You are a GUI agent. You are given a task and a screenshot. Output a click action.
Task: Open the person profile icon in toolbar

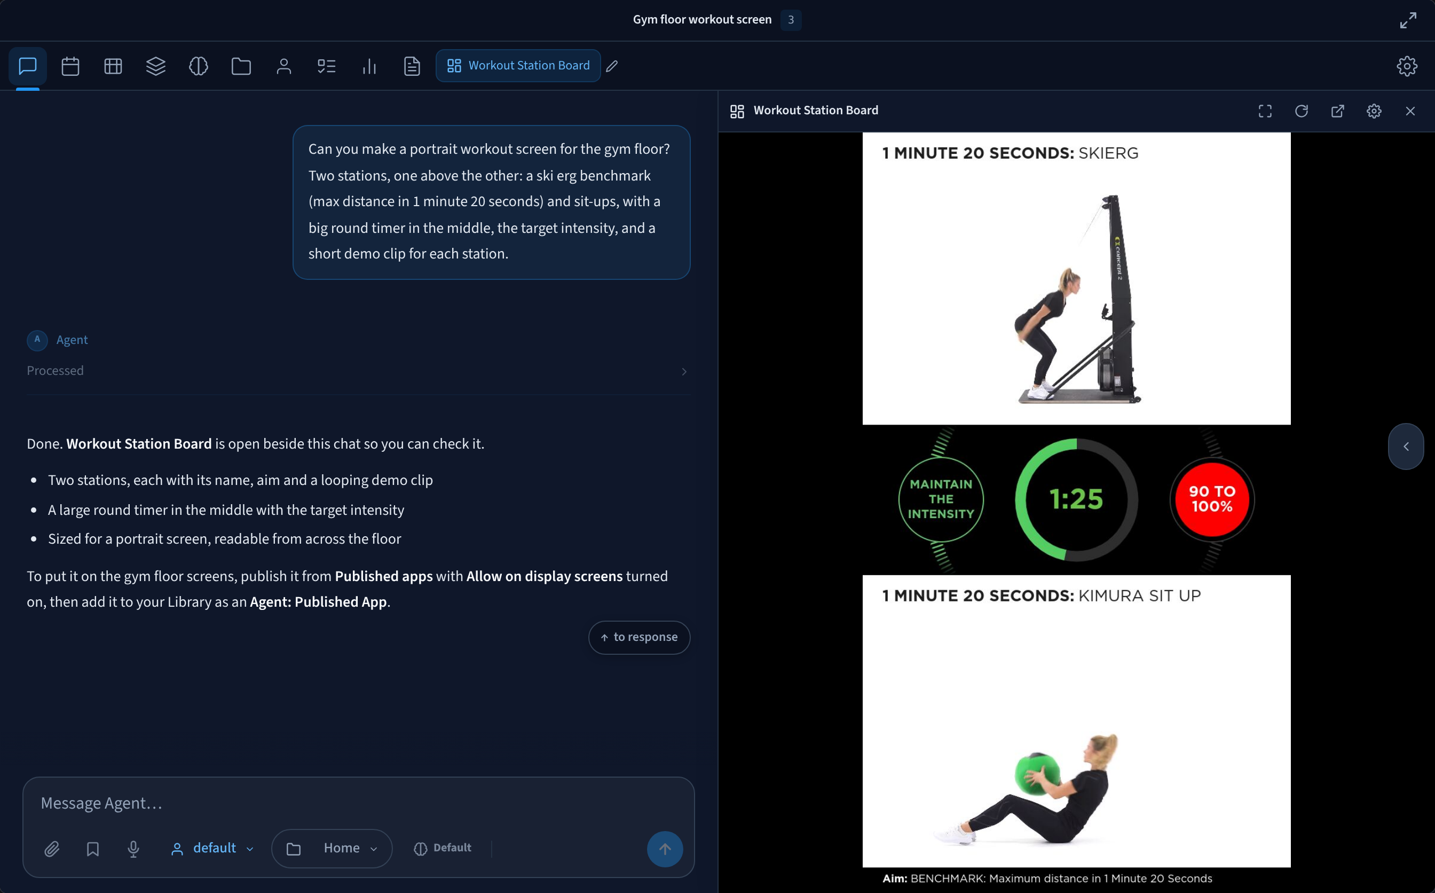284,66
